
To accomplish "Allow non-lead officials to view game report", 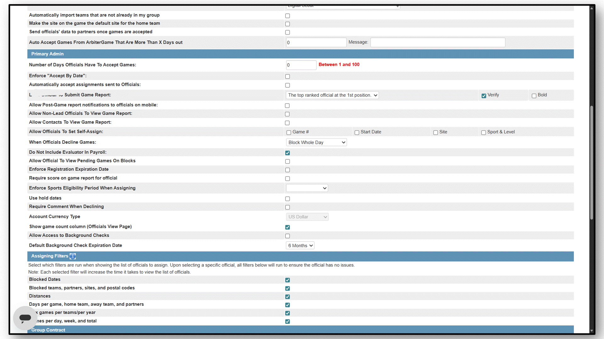I will click(x=287, y=114).
